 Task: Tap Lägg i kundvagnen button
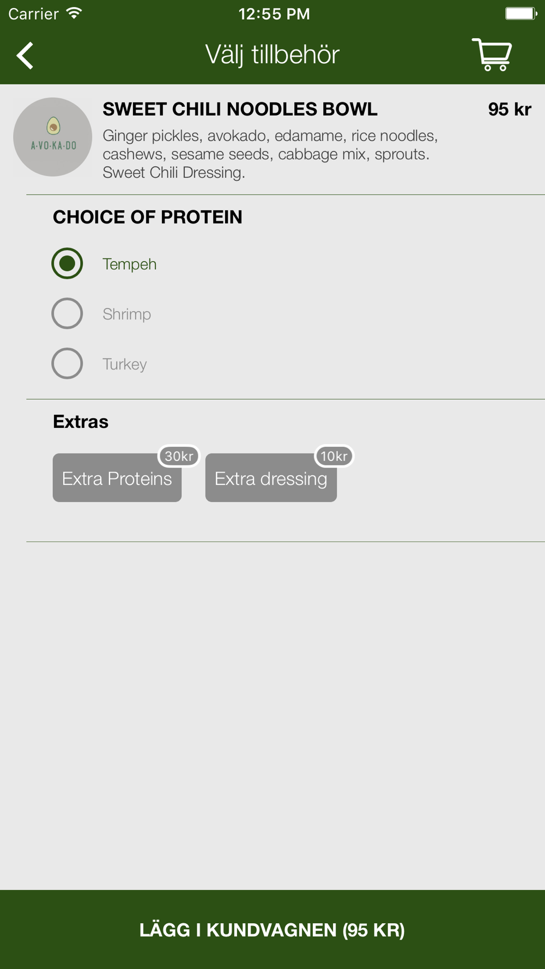click(x=272, y=930)
